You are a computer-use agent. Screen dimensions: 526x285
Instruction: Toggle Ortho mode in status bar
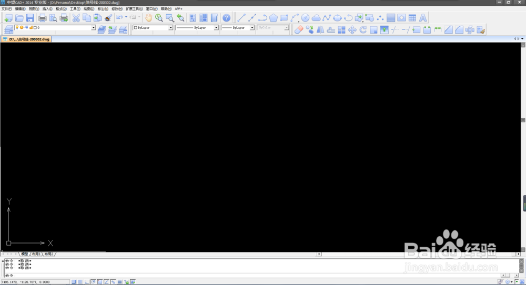point(87,282)
